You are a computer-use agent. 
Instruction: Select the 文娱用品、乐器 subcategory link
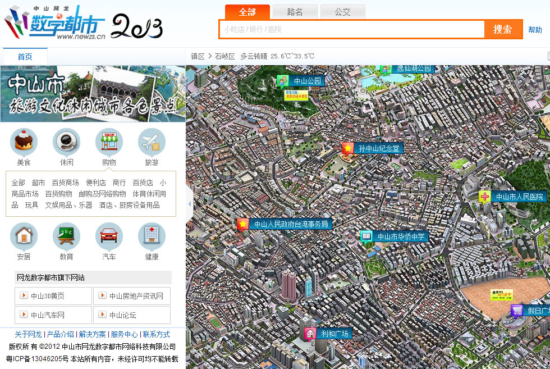pos(68,205)
